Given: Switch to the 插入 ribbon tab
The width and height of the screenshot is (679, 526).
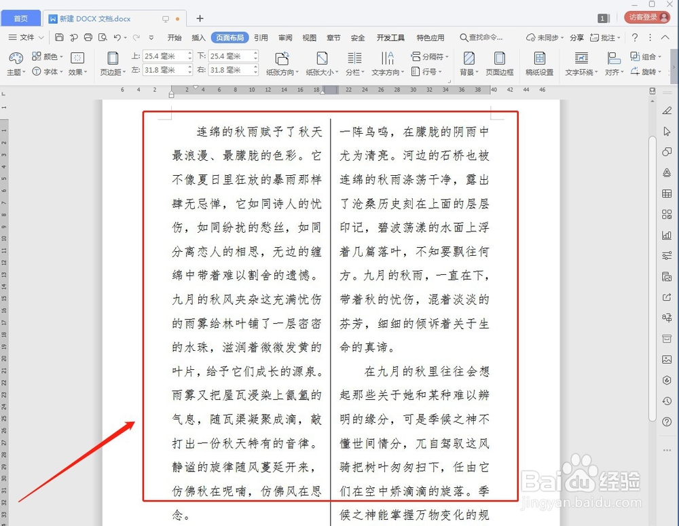Looking at the screenshot, I should (x=198, y=38).
